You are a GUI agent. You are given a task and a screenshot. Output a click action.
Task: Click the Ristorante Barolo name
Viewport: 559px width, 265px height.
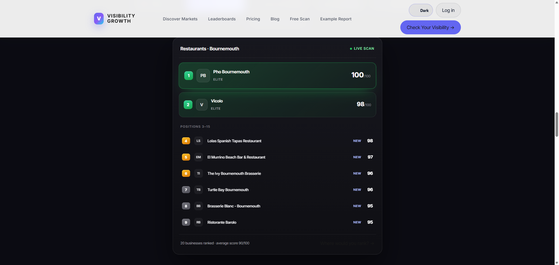click(222, 222)
